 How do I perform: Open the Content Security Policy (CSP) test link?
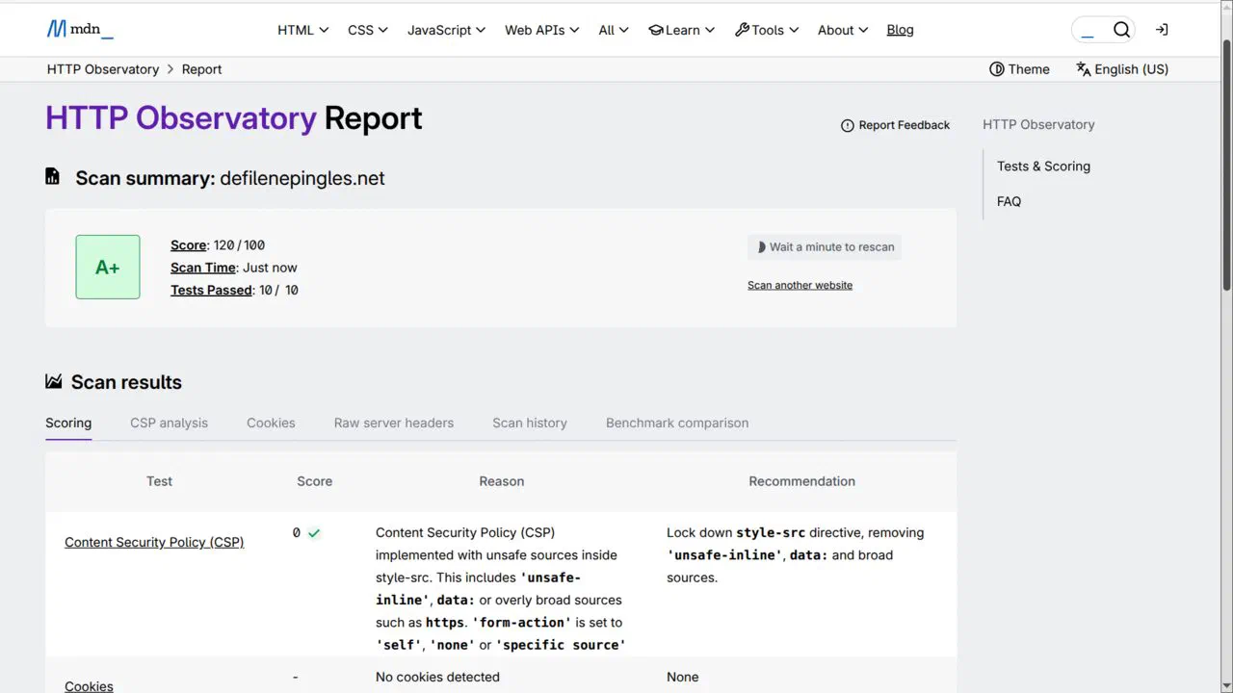pyautogui.click(x=154, y=542)
